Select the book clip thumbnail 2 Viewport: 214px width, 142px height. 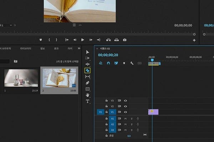[x=59, y=78]
